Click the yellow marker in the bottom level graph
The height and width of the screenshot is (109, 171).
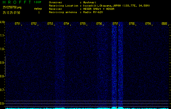pos(116,108)
